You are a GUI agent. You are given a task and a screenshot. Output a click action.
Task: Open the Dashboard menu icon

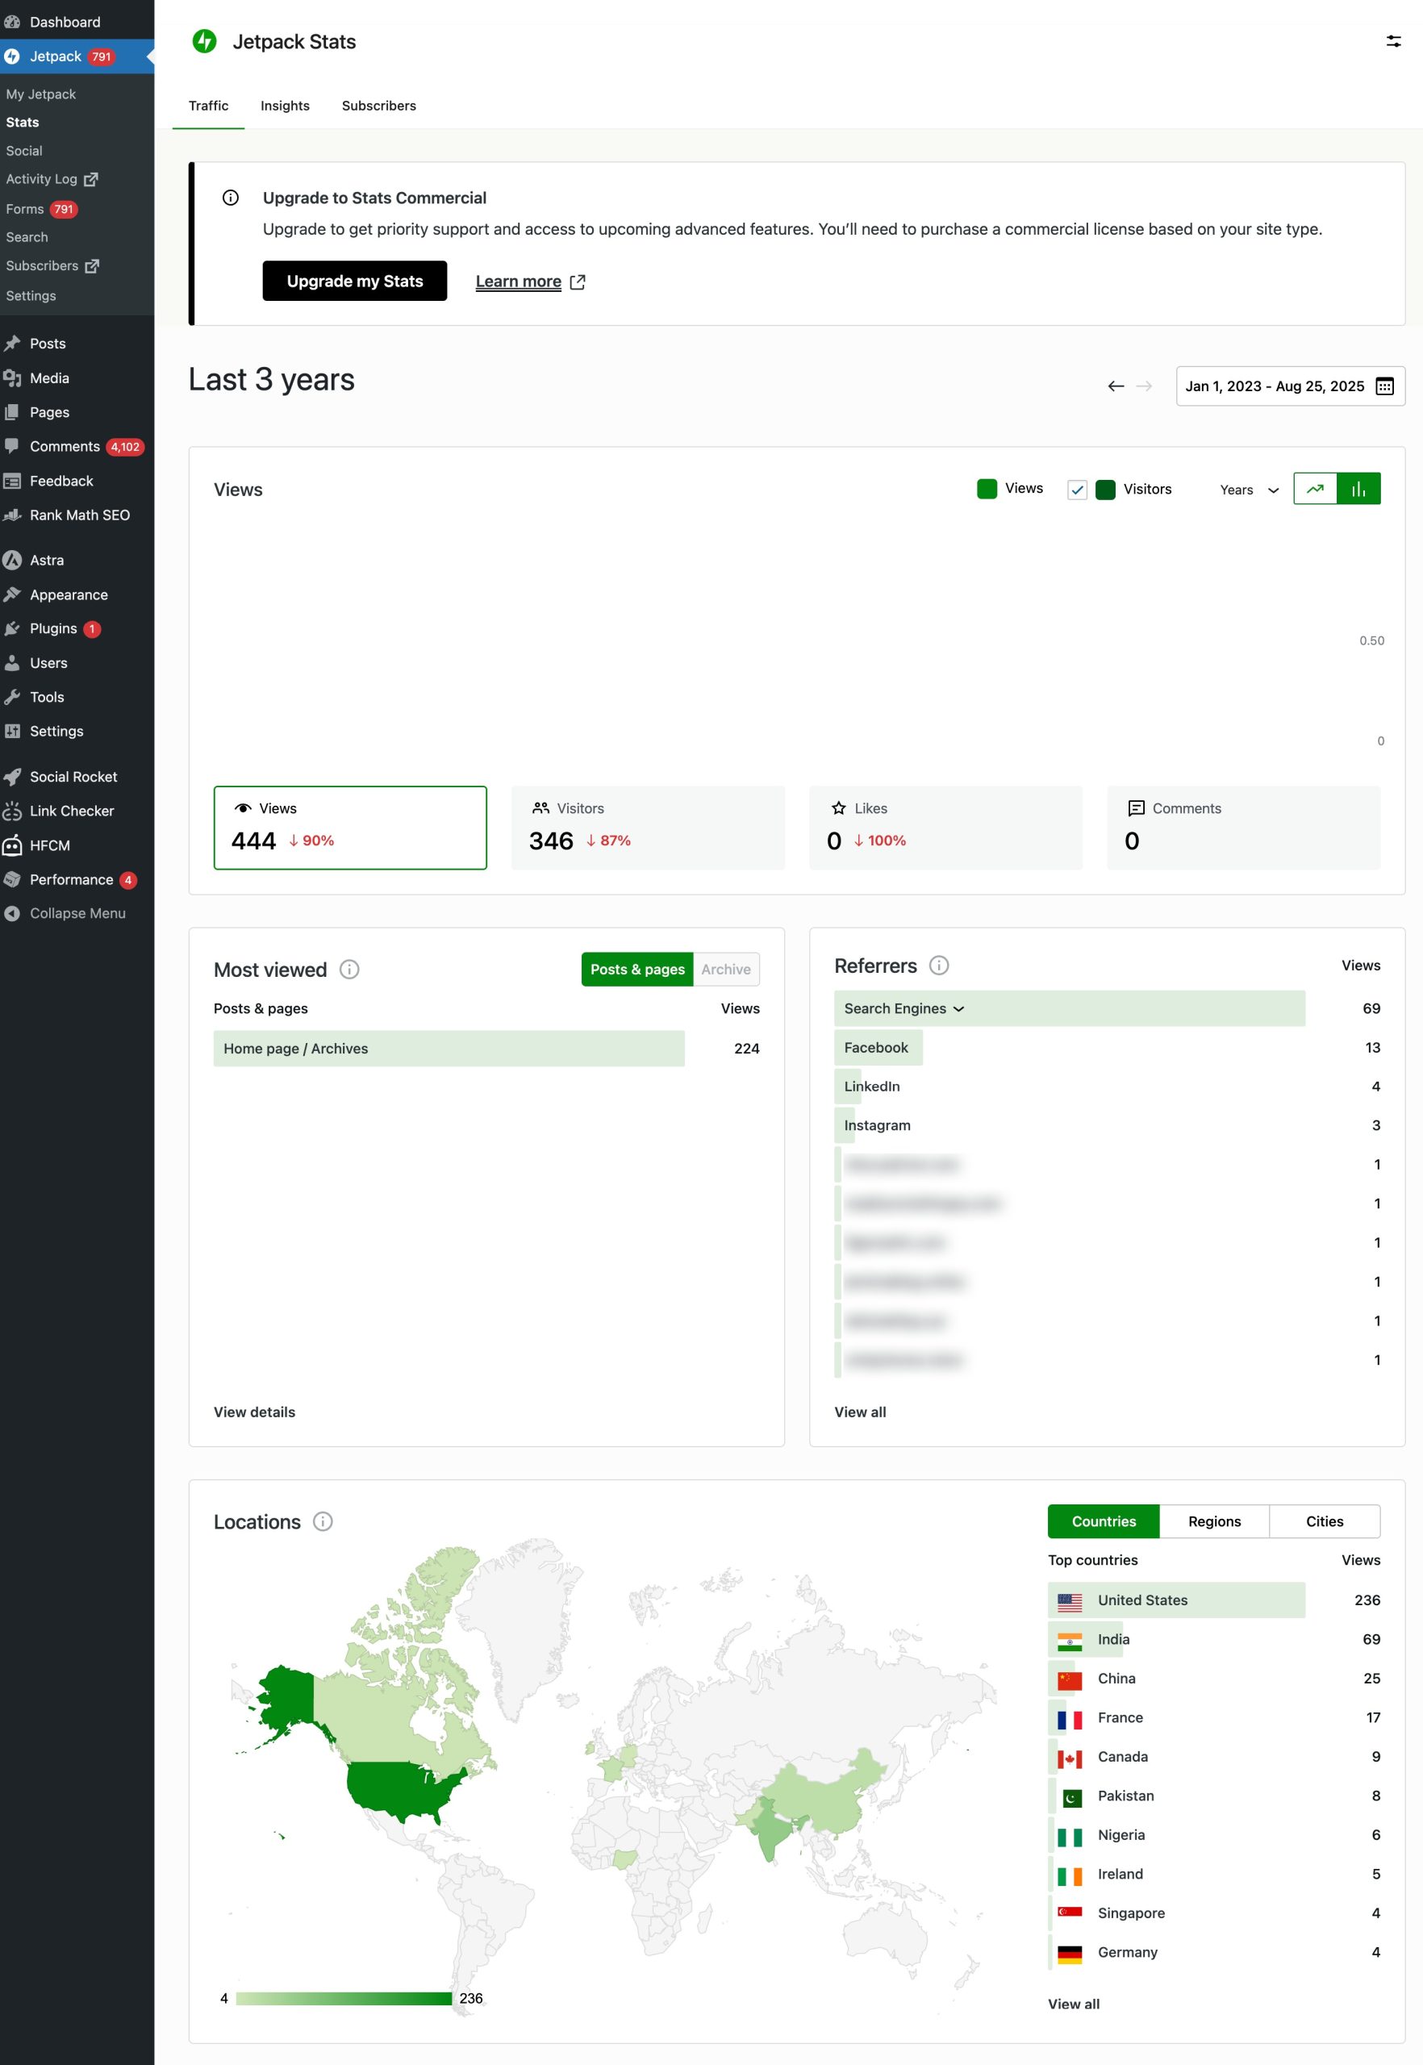(12, 22)
